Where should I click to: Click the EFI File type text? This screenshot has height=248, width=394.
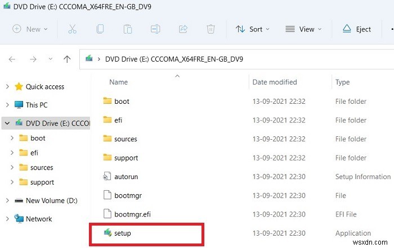click(x=346, y=214)
